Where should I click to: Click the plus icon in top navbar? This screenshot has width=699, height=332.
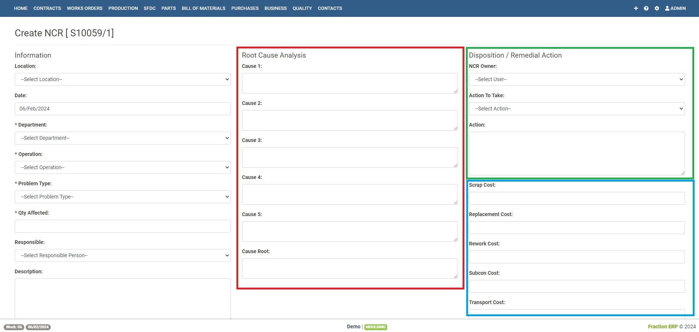(636, 8)
